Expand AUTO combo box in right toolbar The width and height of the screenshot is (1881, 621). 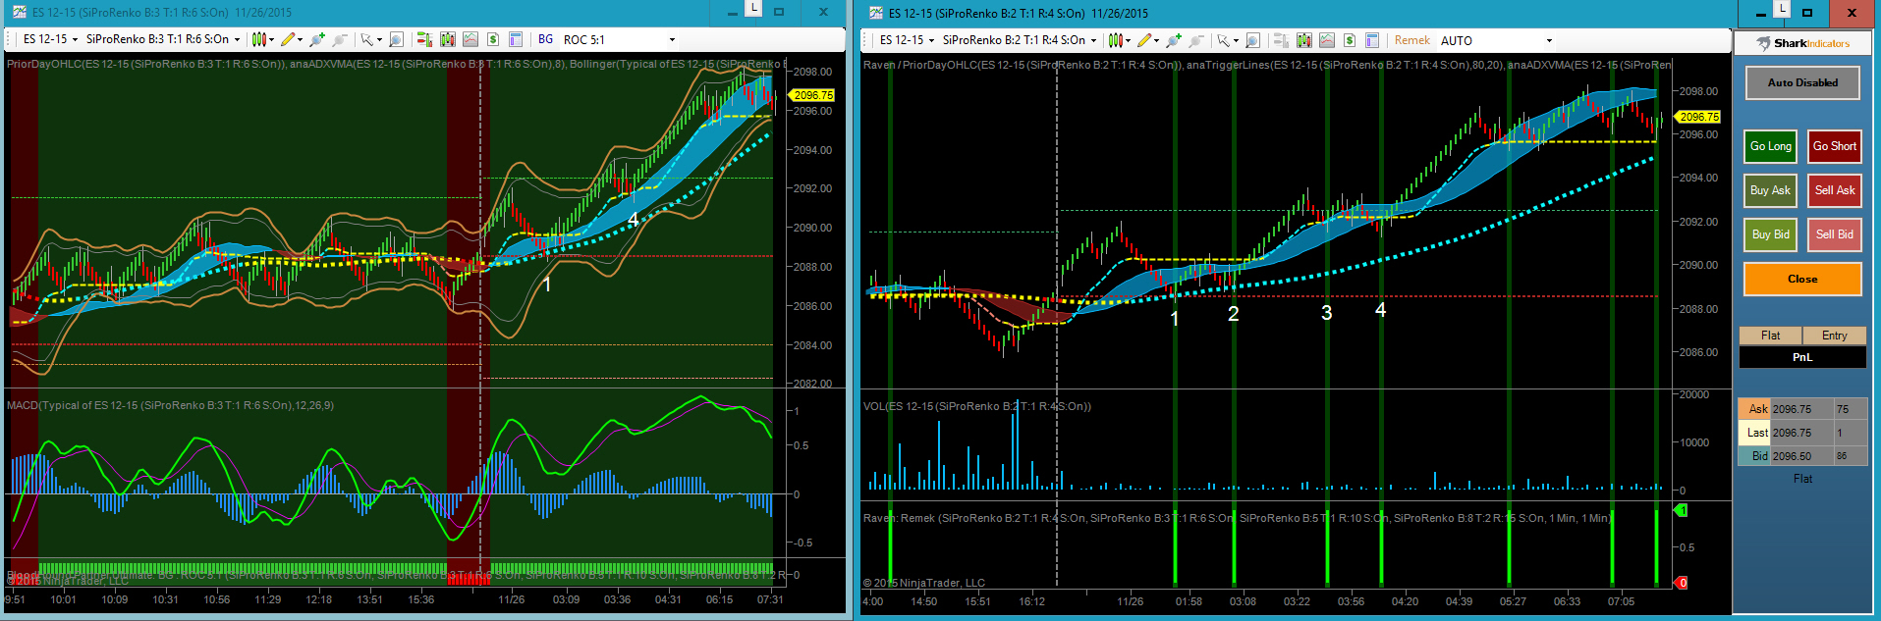coord(1549,40)
